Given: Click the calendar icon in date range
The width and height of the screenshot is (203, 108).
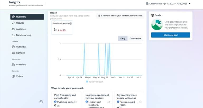Looking at the screenshot, I should point(147,4).
